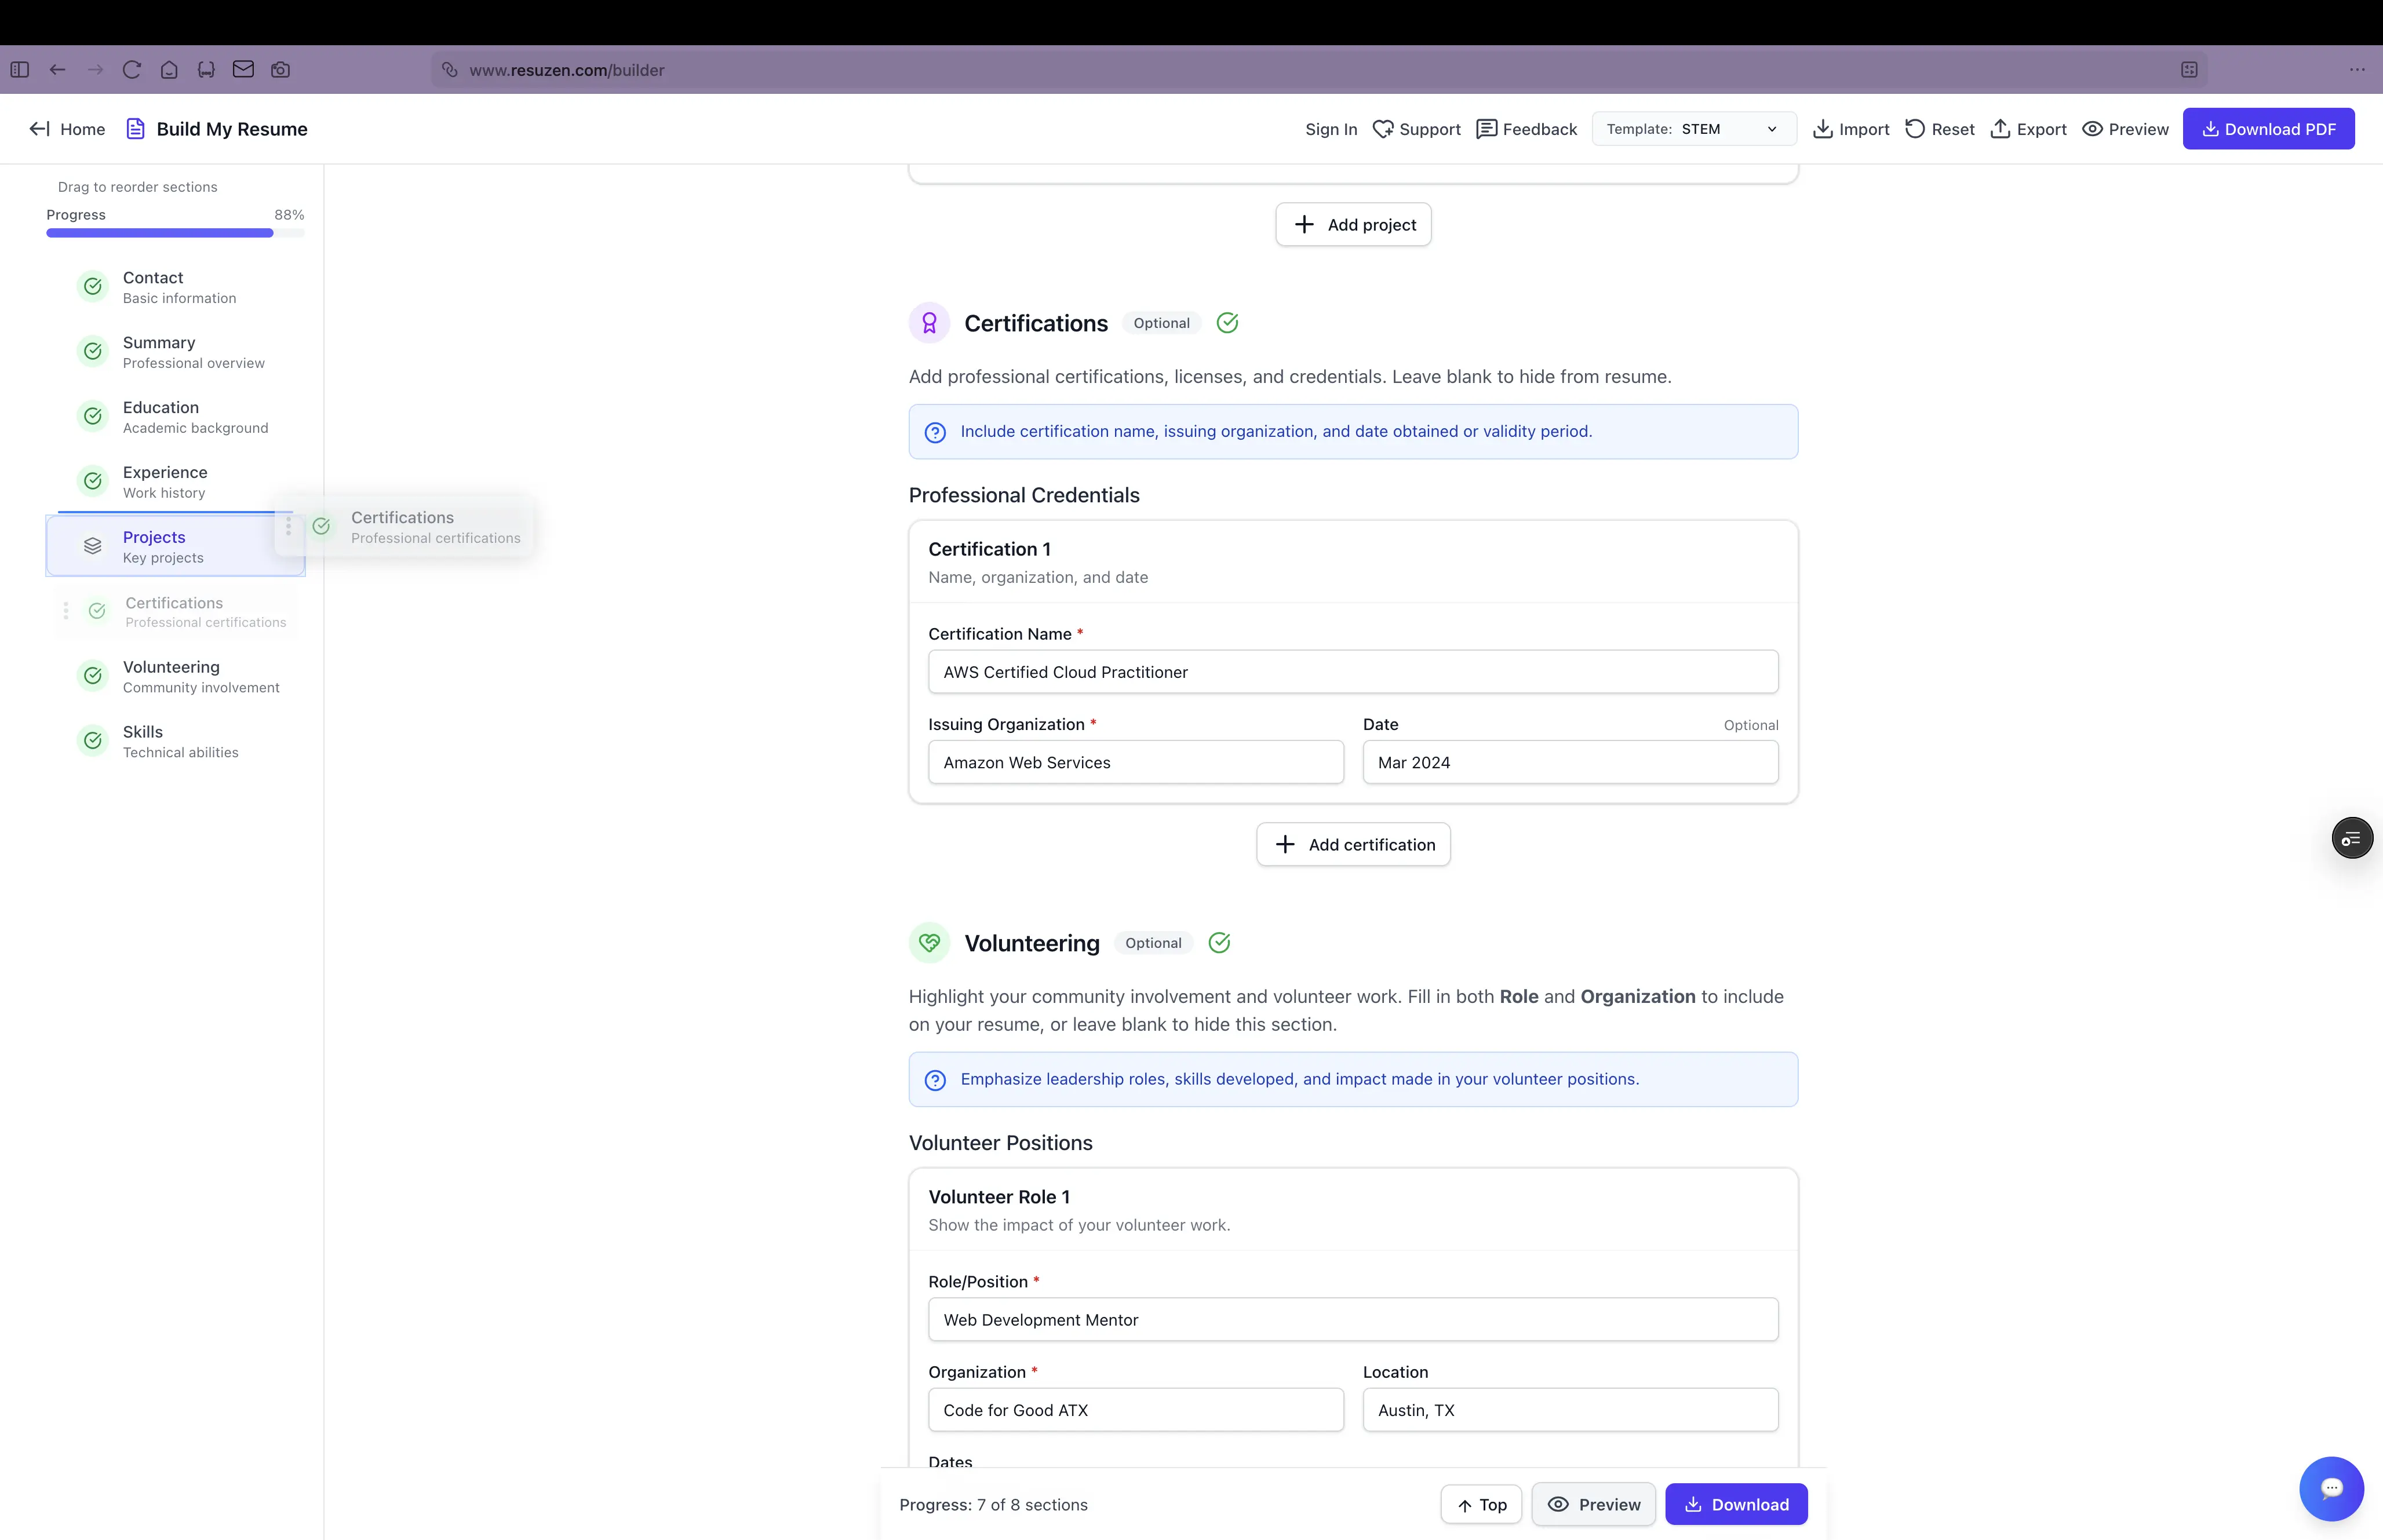
Task: Toggle the completion checkmark next to Certifications heading
Action: [1227, 322]
